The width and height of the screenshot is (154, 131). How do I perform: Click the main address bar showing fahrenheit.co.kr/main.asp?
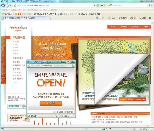point(55,6)
